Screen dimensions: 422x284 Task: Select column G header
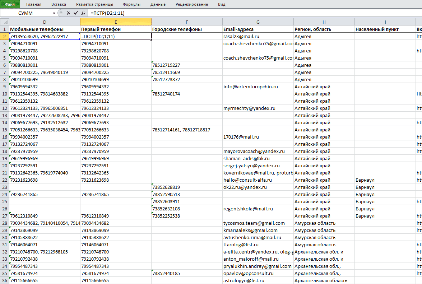[258, 22]
